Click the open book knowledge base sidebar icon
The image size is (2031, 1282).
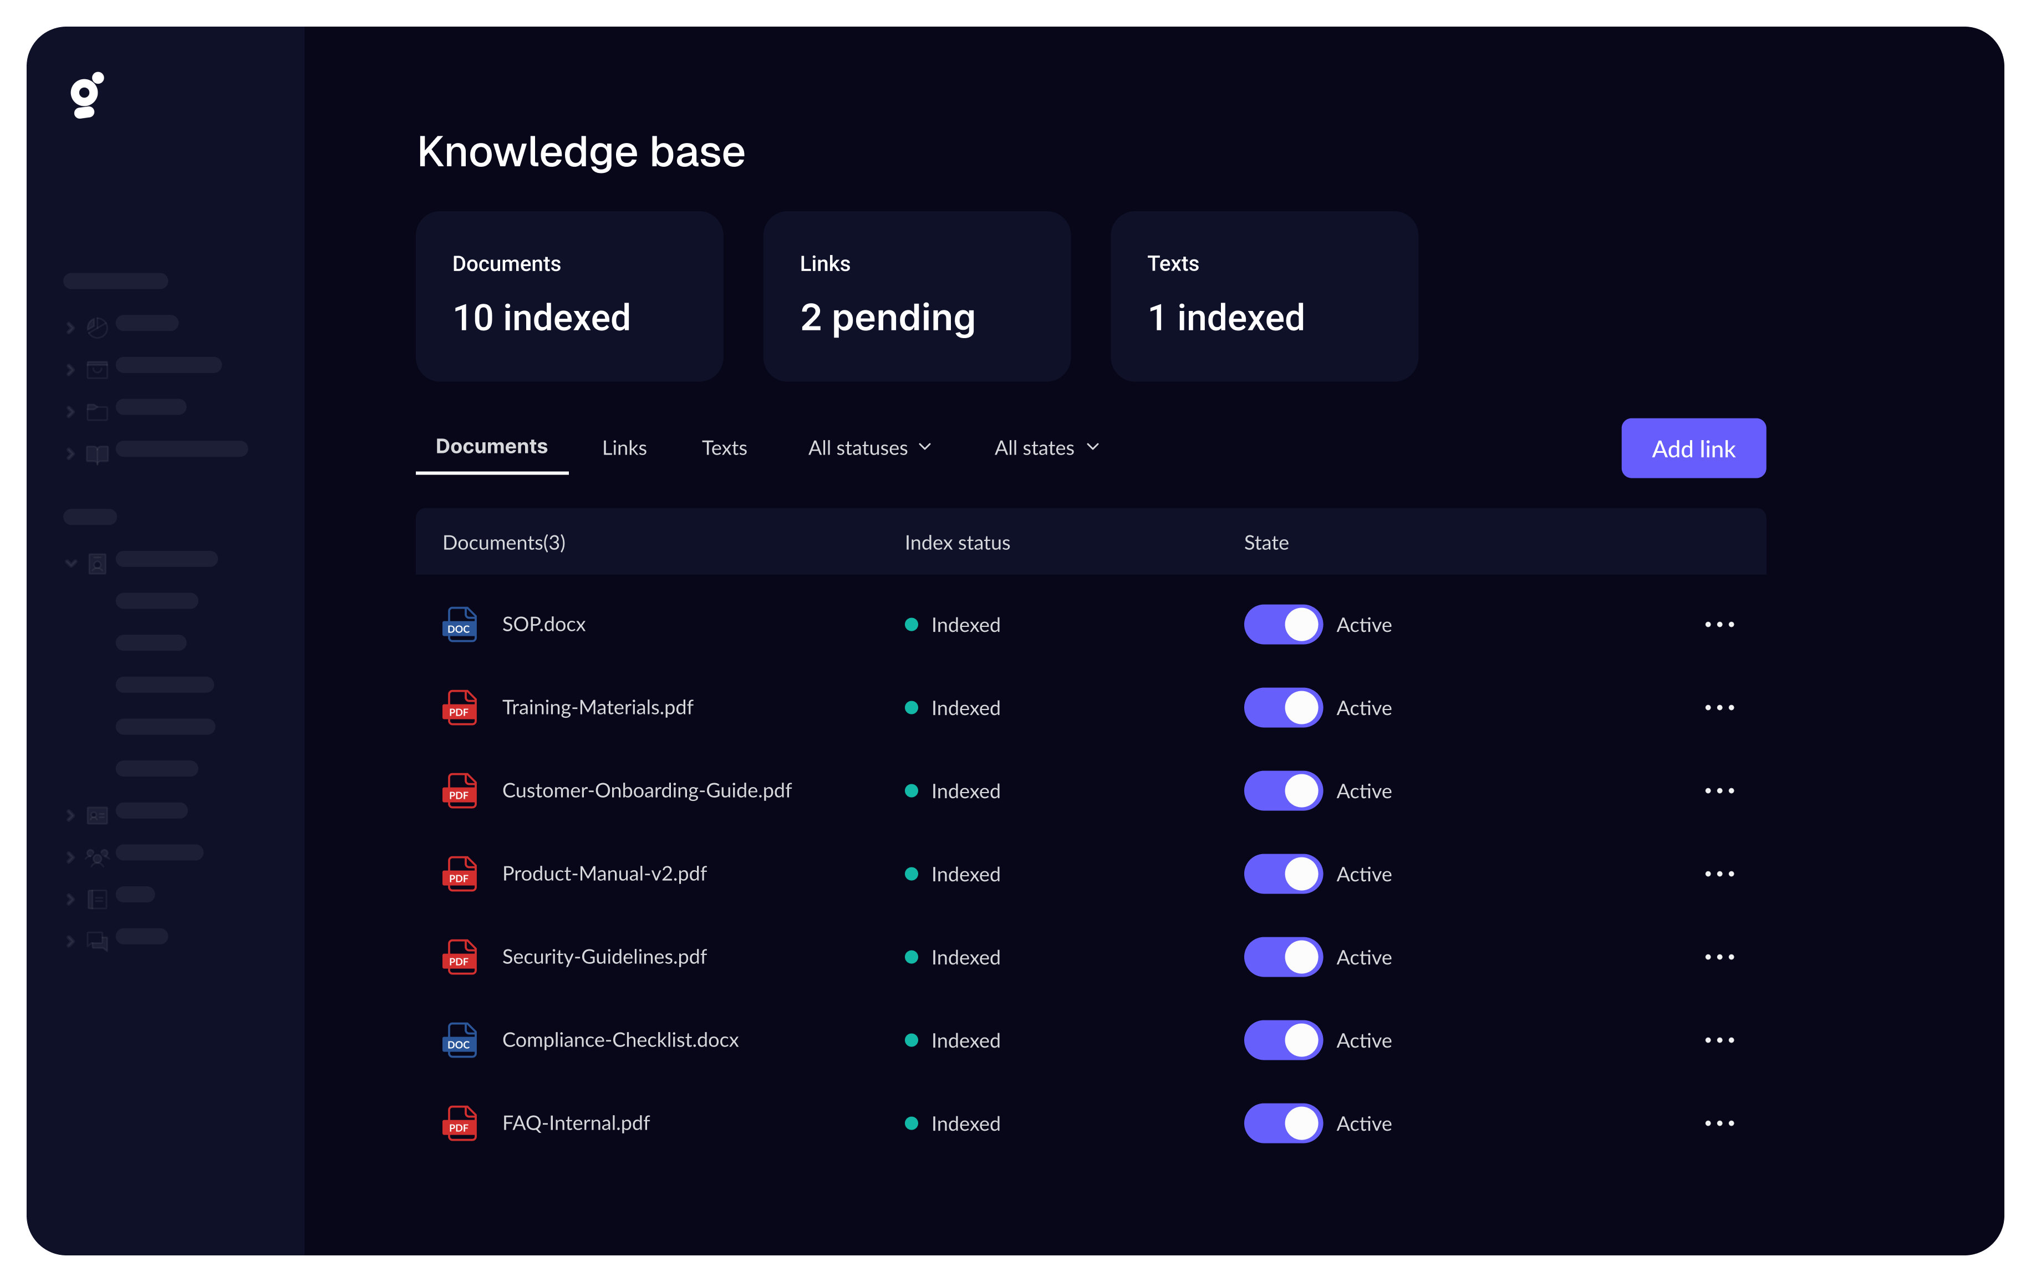[x=97, y=453]
